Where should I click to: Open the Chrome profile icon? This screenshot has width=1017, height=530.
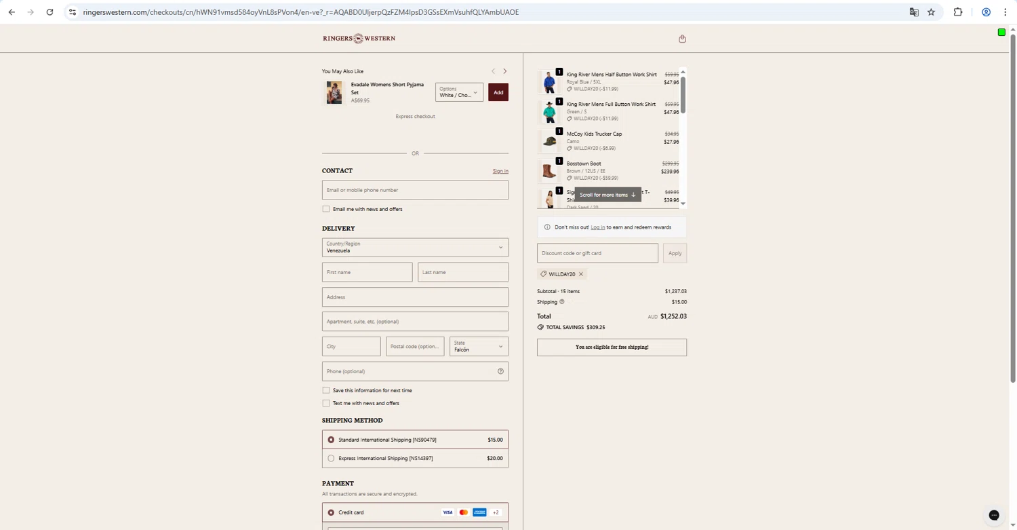[986, 12]
